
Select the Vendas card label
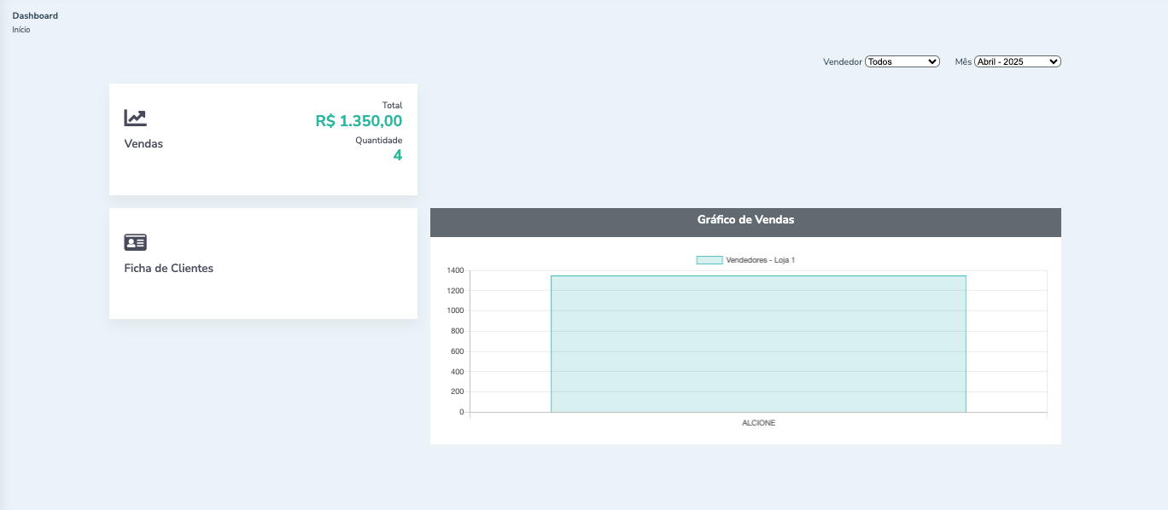coord(143,143)
